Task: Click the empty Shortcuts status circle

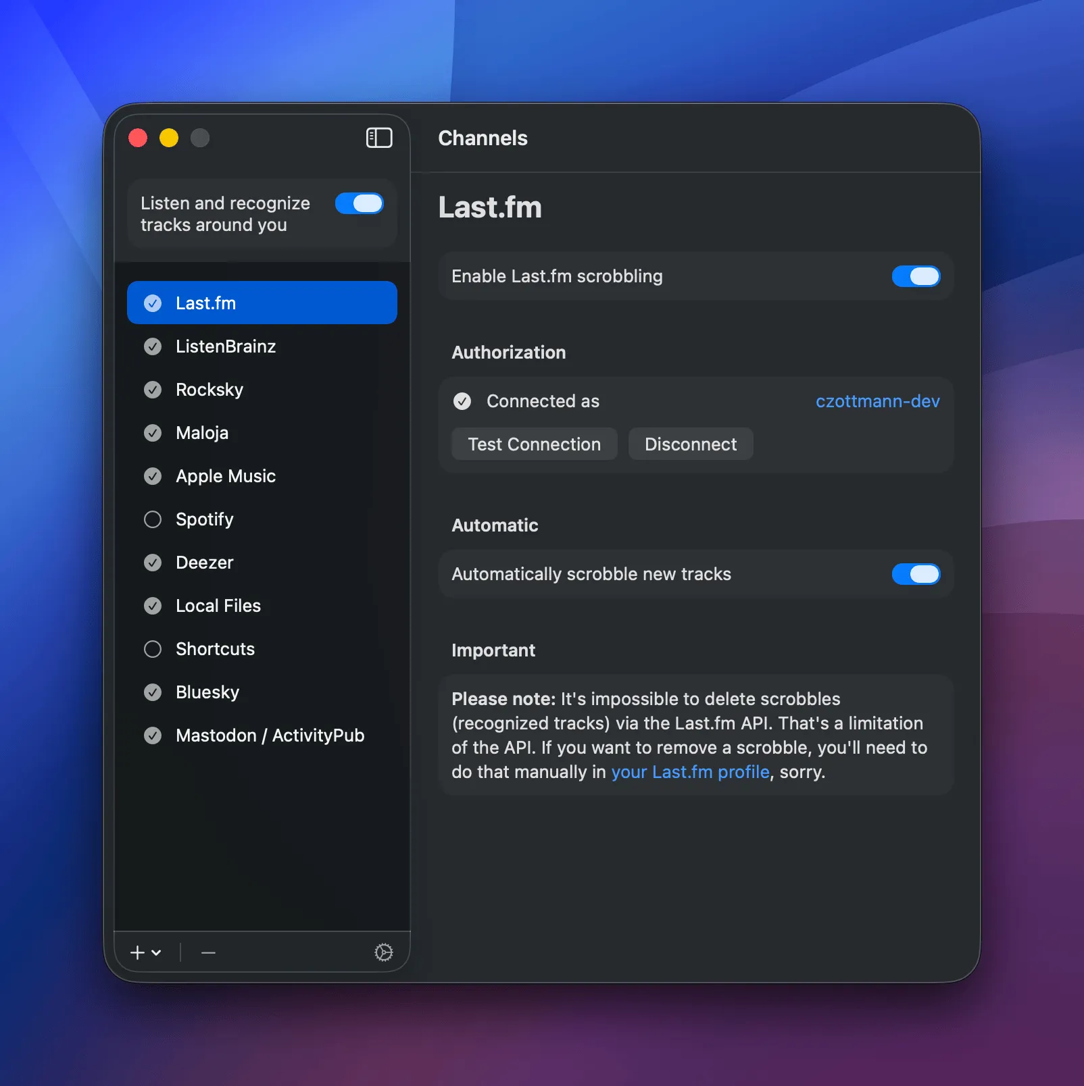Action: [x=153, y=649]
